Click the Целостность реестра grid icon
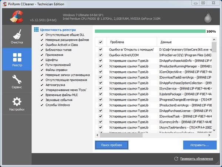Screen dimensions: 222x167 [x=36, y=29]
